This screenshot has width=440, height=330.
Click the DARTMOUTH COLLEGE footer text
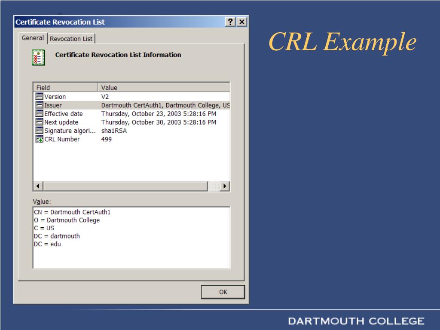[356, 321]
